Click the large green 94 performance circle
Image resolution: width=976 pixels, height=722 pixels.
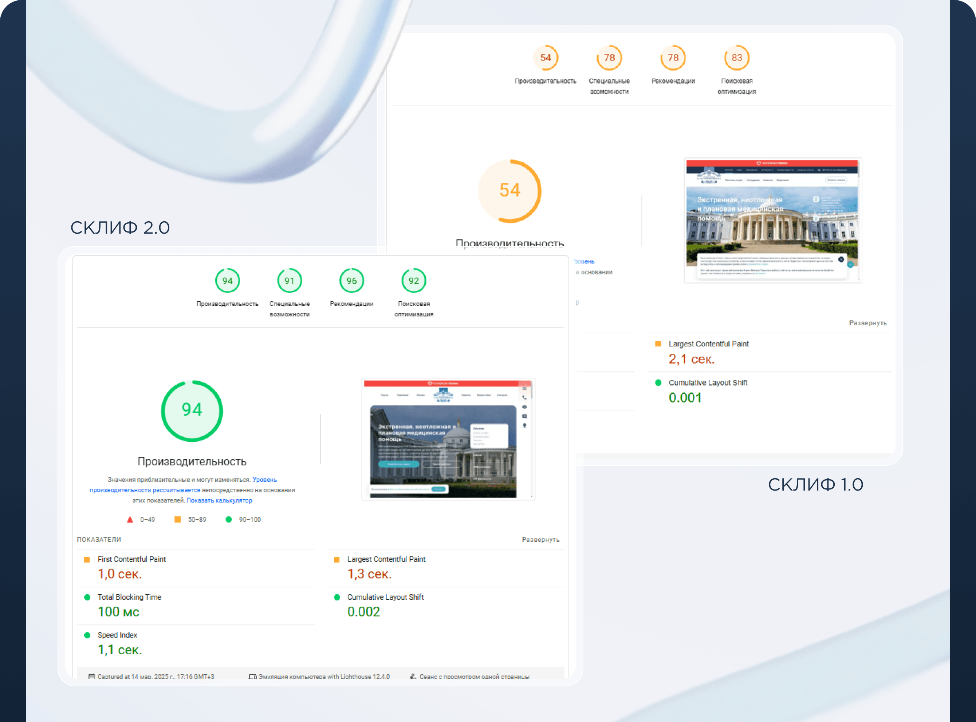[192, 410]
